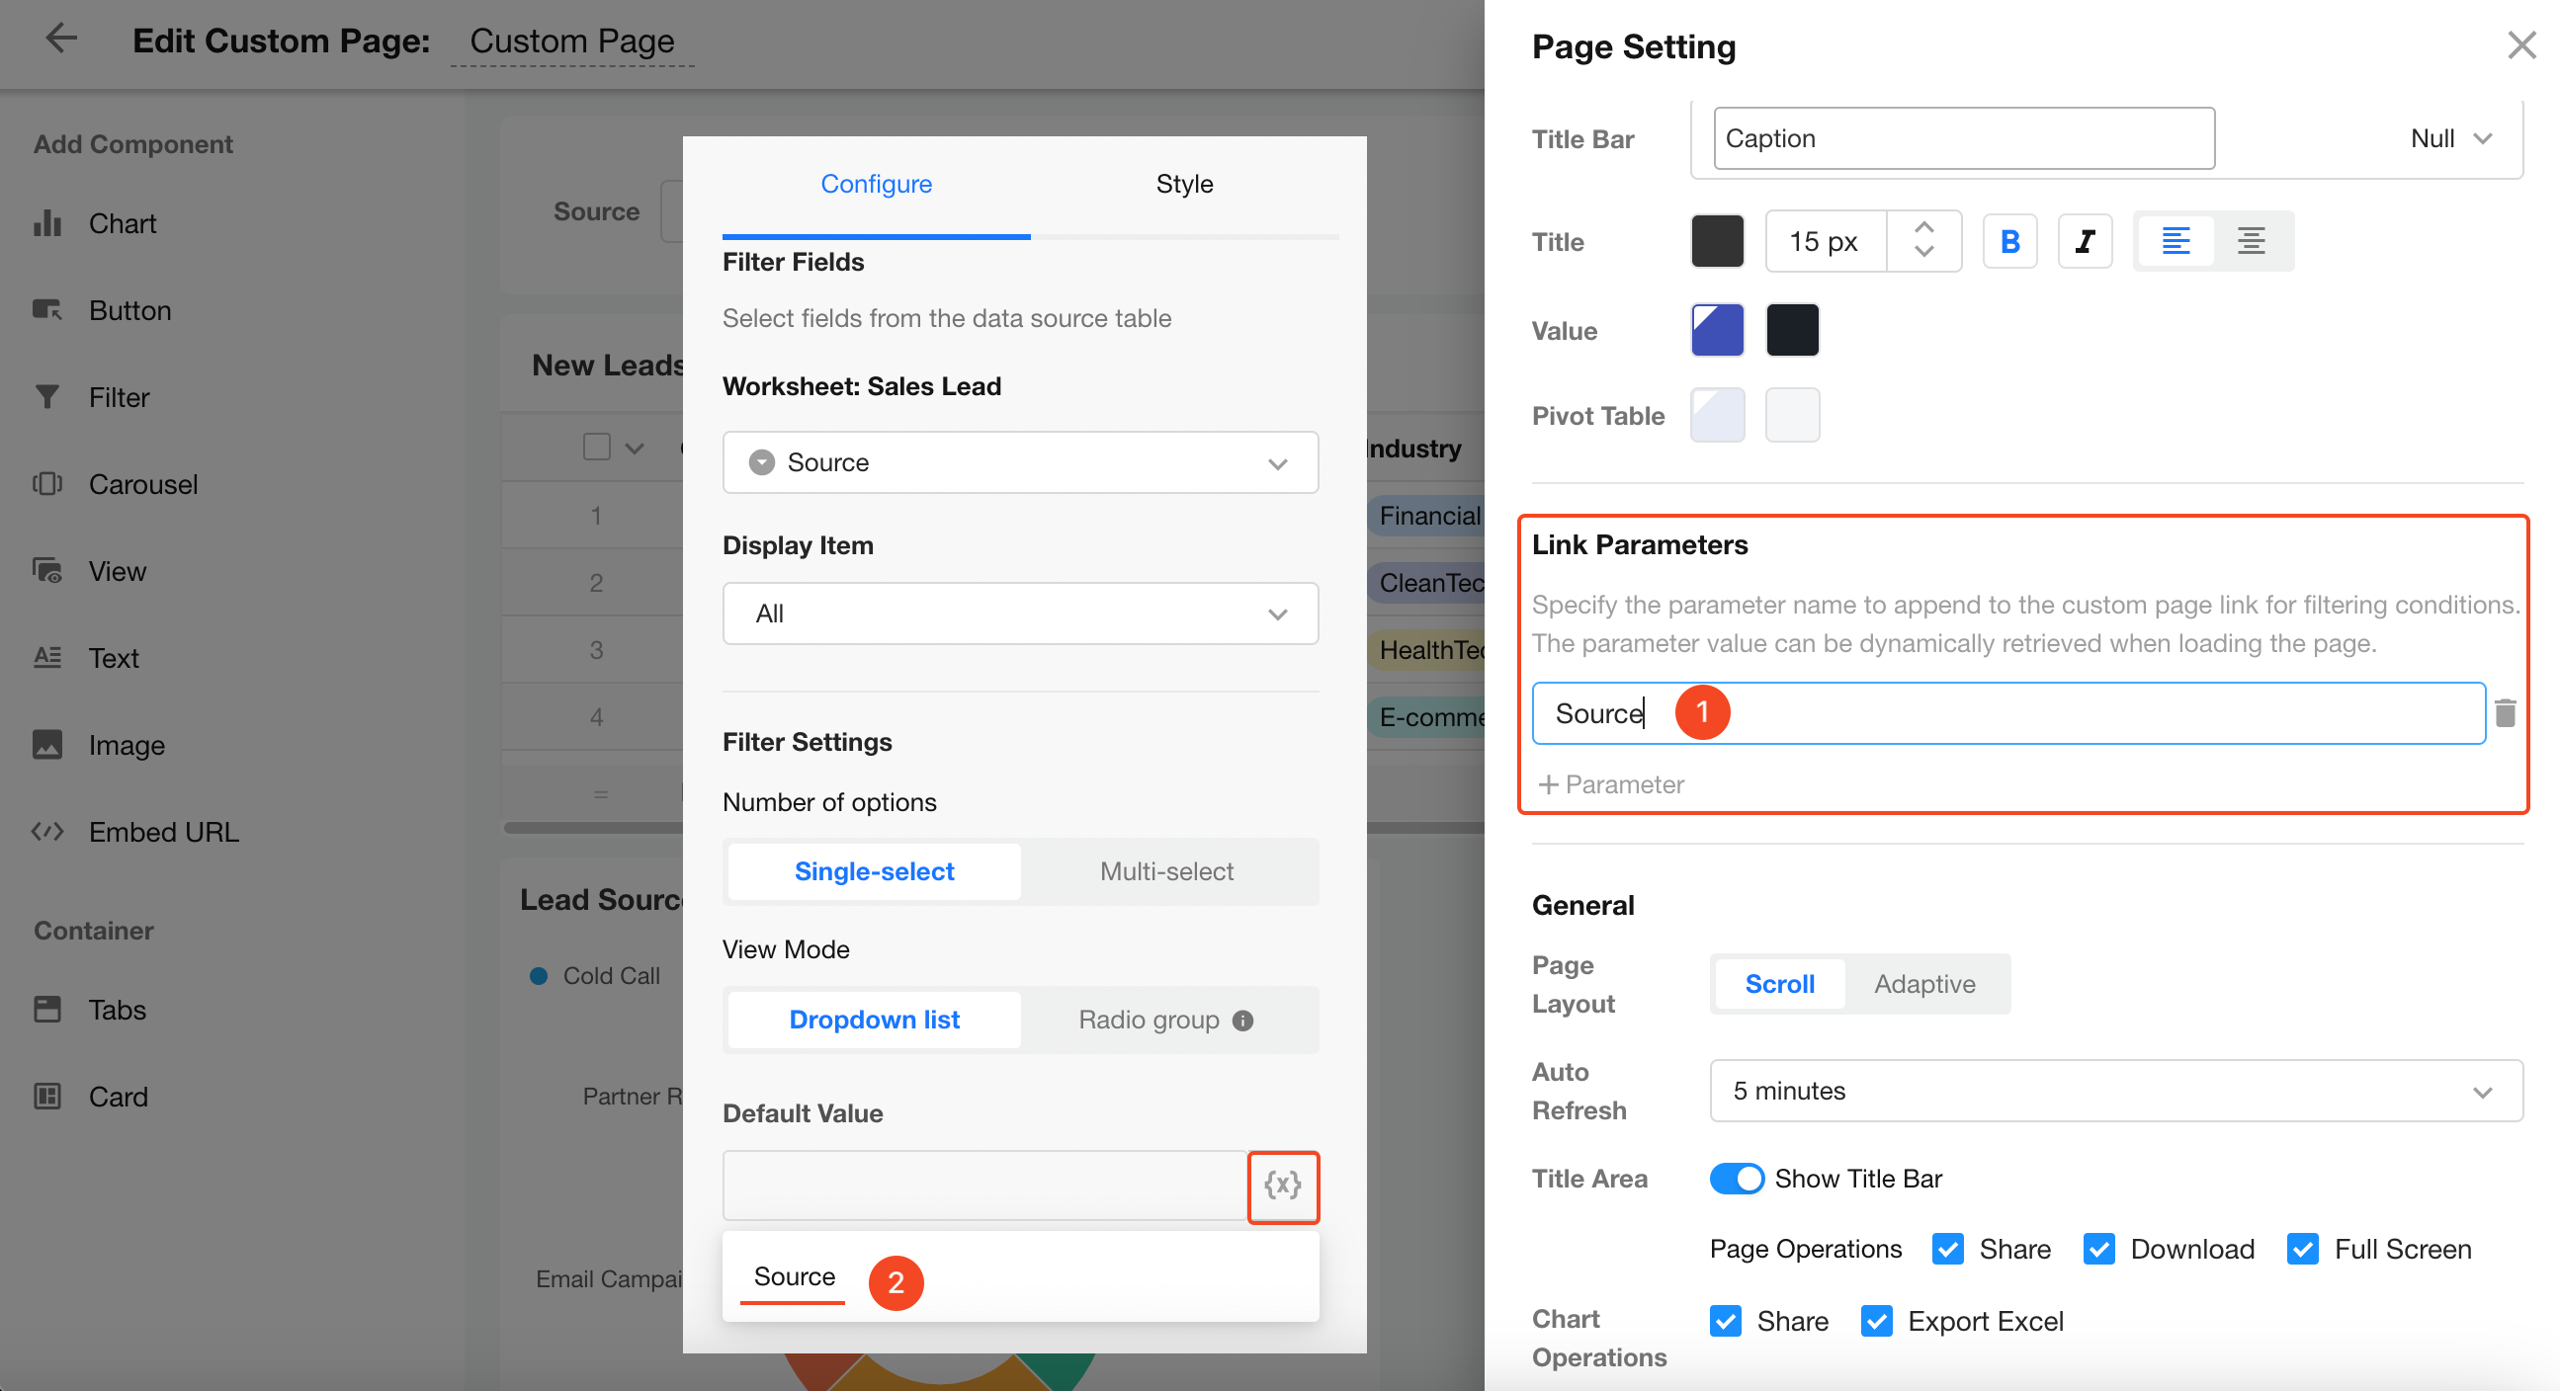Set title alignment to center
The image size is (2560, 1391).
coord(2251,241)
